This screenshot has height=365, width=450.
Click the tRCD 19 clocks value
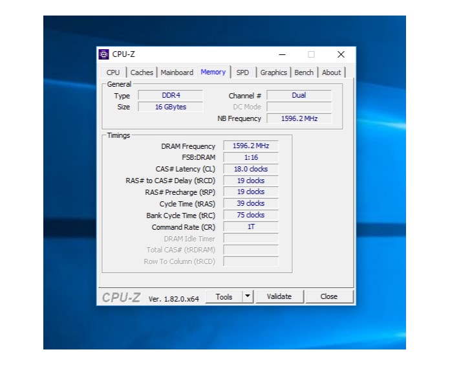(251, 181)
